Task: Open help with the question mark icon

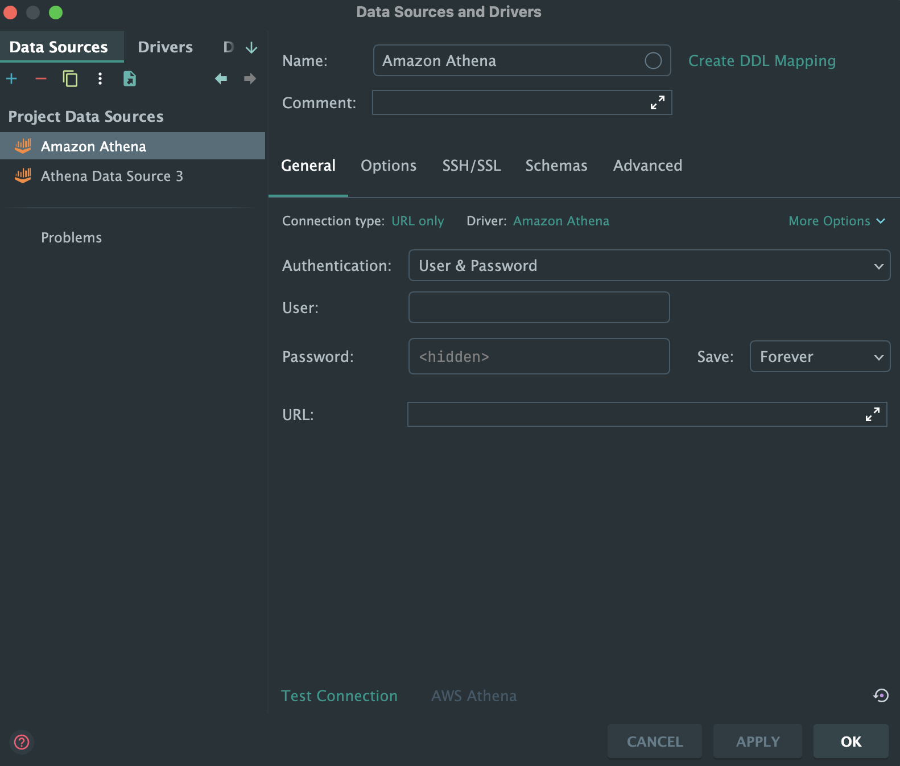Action: 22,742
